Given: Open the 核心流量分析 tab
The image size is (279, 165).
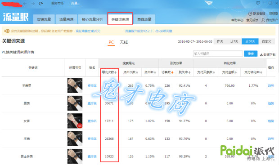Looking at the screenshot, I should pos(92,19).
